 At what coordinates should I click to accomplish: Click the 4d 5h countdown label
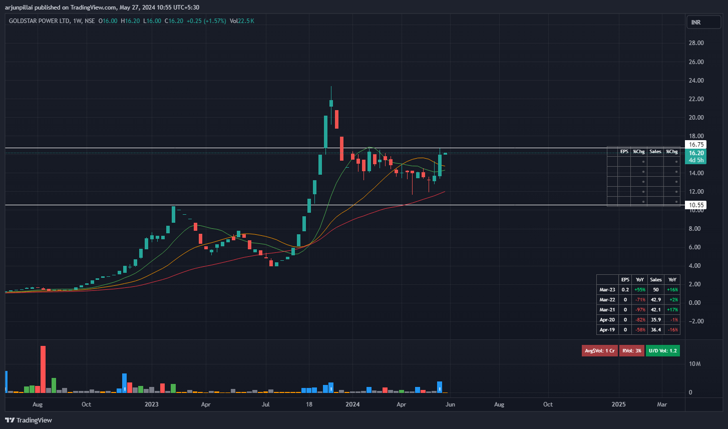click(696, 160)
